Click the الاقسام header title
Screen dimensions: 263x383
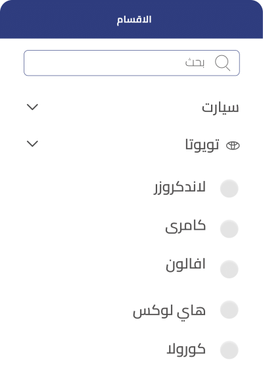pos(134,20)
